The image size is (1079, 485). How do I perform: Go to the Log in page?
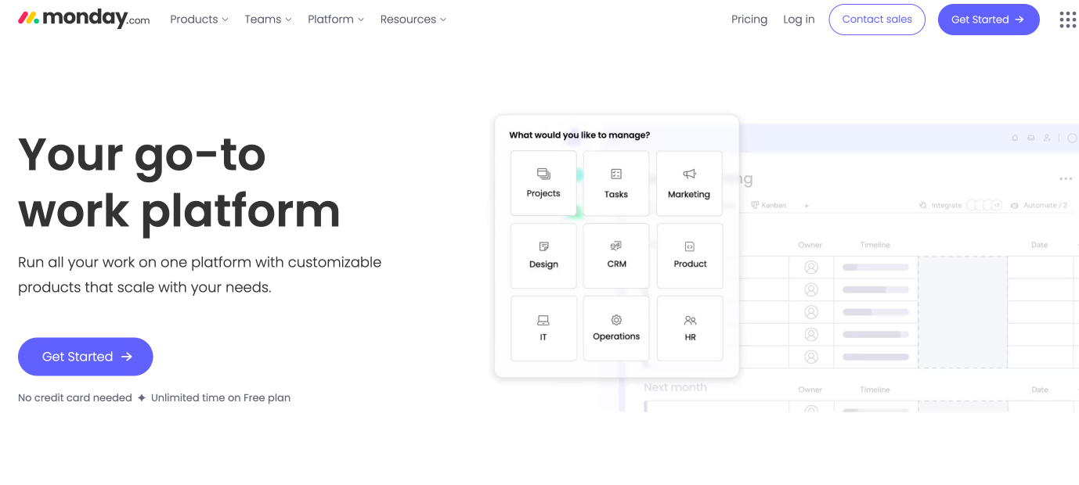click(799, 20)
